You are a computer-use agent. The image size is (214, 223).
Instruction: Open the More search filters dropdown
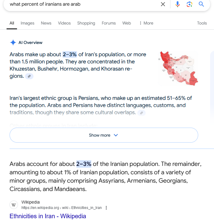tap(147, 23)
